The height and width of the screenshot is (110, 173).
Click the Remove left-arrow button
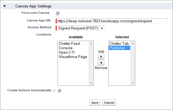pyautogui.click(x=101, y=63)
